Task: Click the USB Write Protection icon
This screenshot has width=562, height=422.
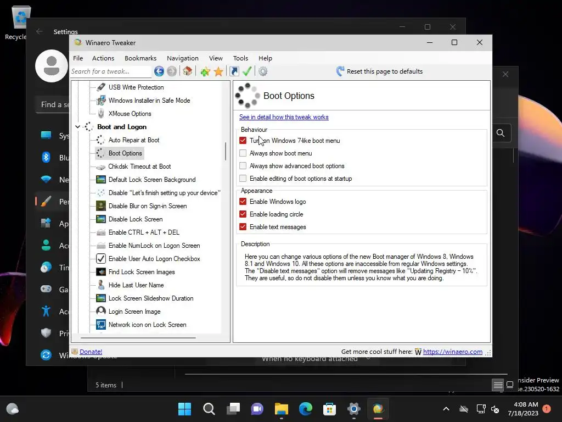Action: [101, 87]
